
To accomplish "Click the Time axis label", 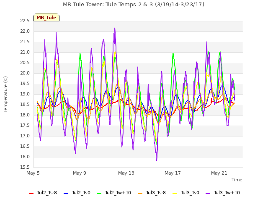I will coord(237,180).
